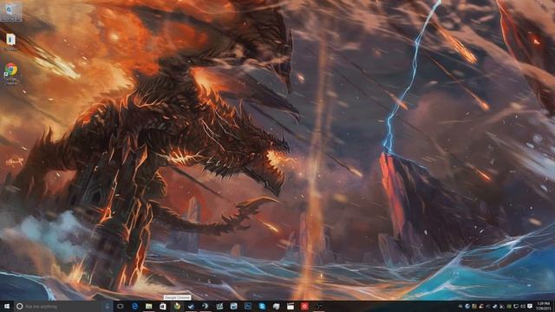
Task: Open Task View from the taskbar
Action: 121,306
